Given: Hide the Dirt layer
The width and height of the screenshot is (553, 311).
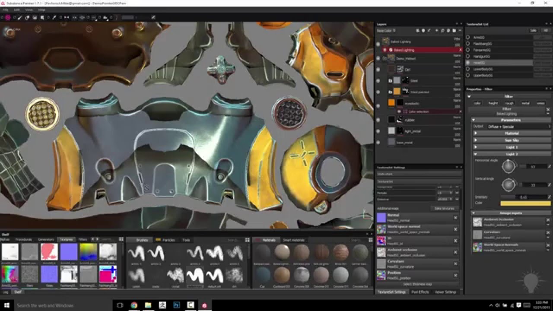Looking at the screenshot, I should (x=378, y=69).
